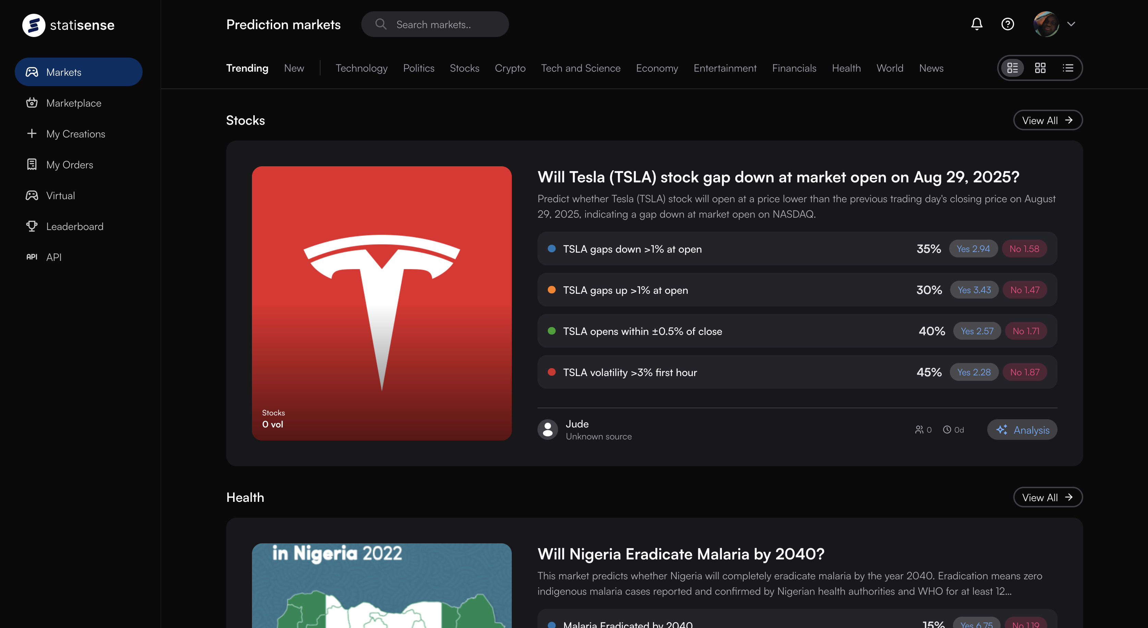Select the New tab

(294, 68)
